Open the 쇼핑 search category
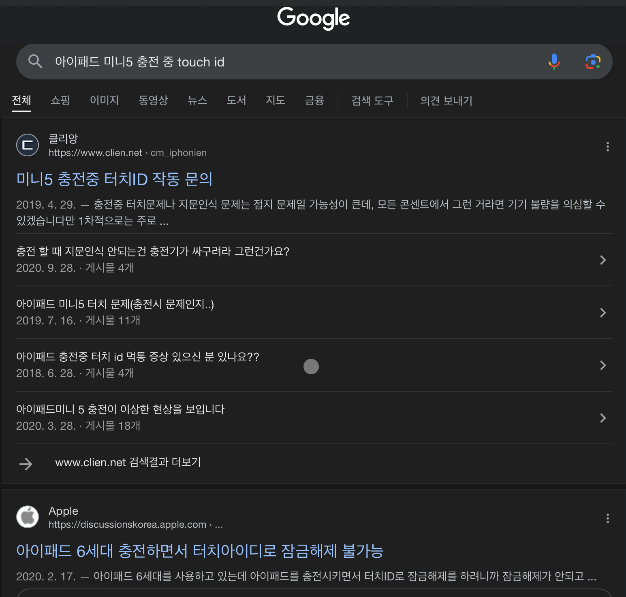 [60, 101]
